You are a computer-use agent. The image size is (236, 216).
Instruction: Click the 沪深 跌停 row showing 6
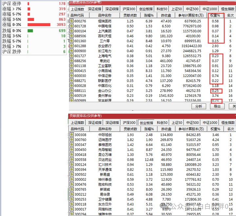click(x=34, y=52)
